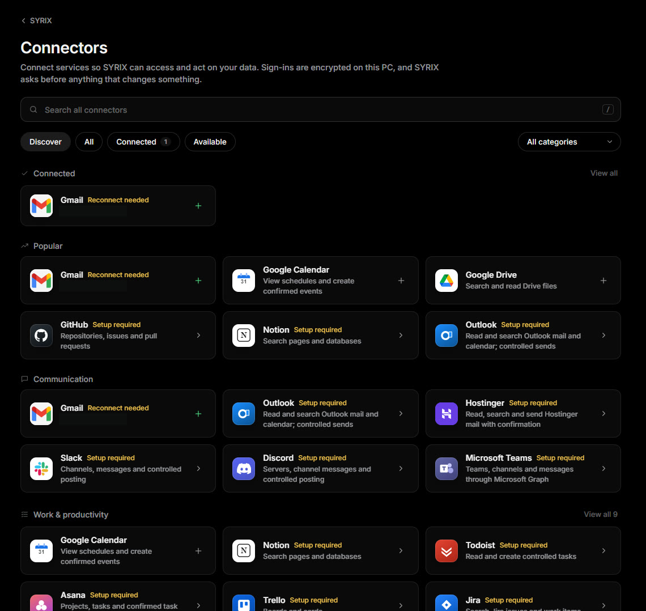Switch to the Available tab

tap(210, 142)
